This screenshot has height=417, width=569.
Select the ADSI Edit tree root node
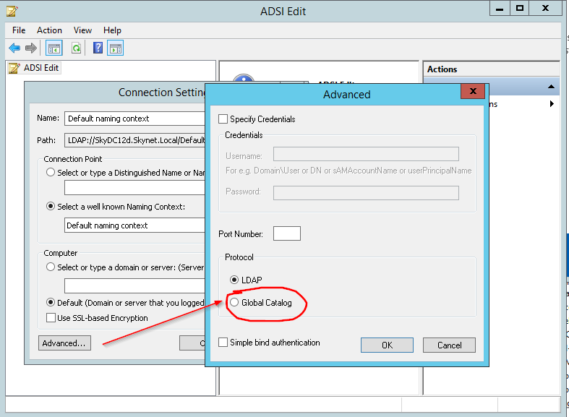35,68
